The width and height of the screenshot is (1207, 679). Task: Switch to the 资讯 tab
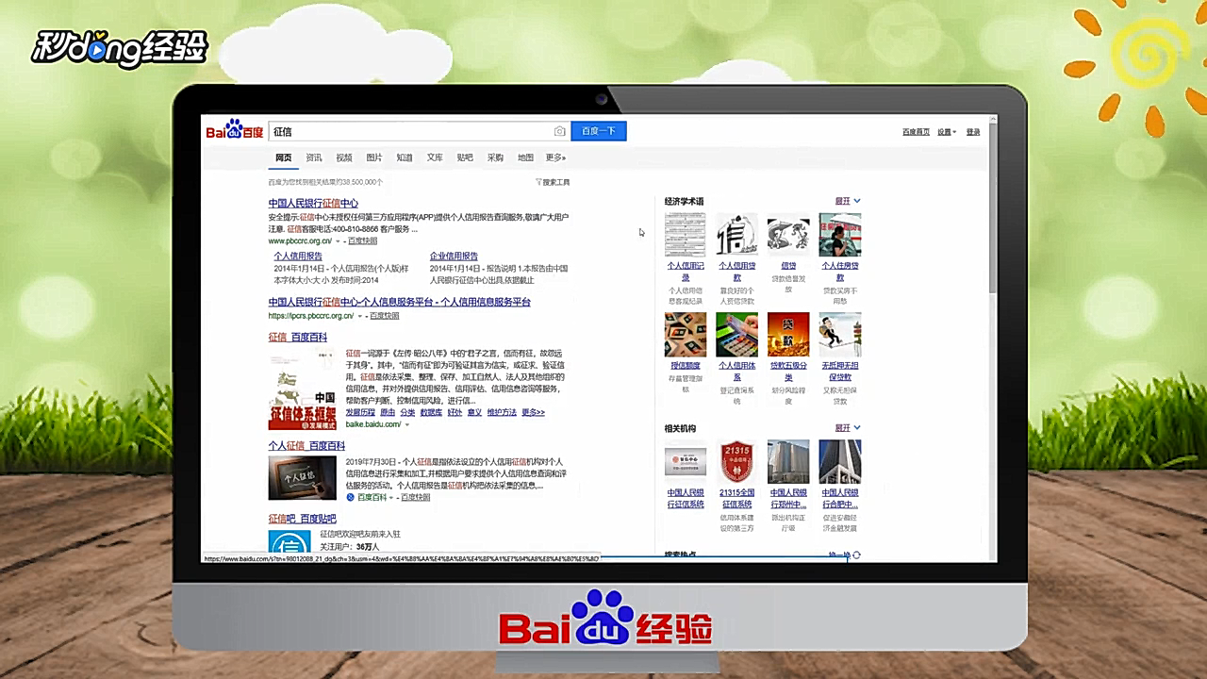point(314,157)
